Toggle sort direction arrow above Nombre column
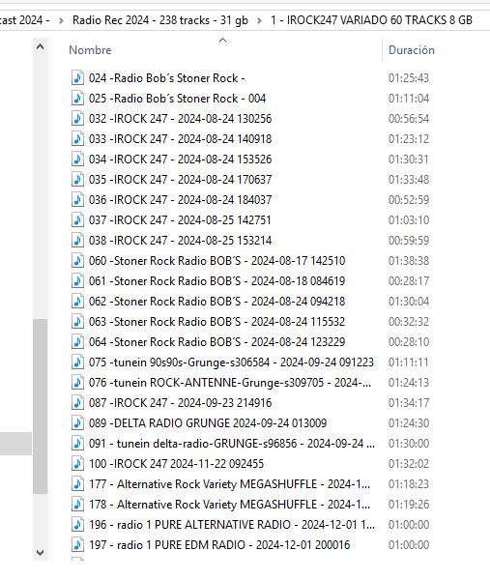Screen dimensions: 490x580 point(222,41)
